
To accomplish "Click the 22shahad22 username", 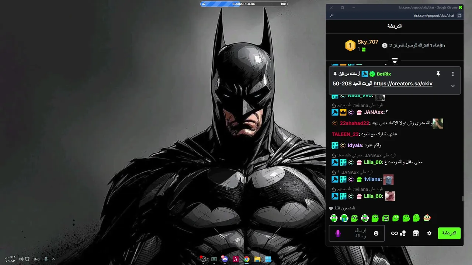I will (354, 123).
